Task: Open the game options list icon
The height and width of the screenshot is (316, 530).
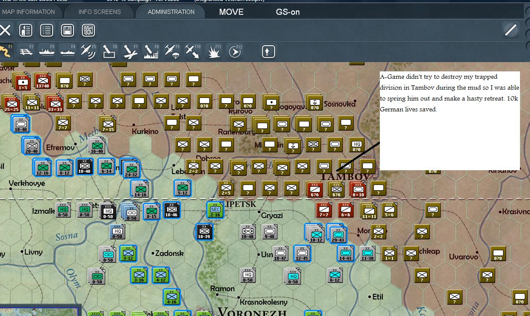Action: tap(47, 30)
